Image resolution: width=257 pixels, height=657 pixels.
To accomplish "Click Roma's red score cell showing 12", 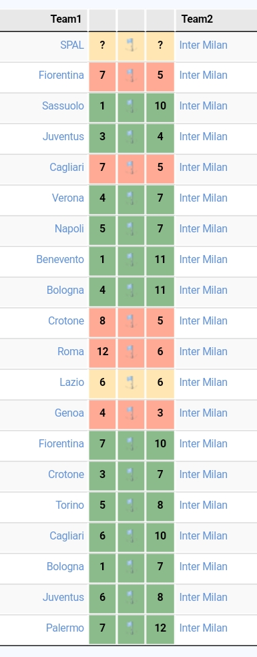I will tap(102, 352).
